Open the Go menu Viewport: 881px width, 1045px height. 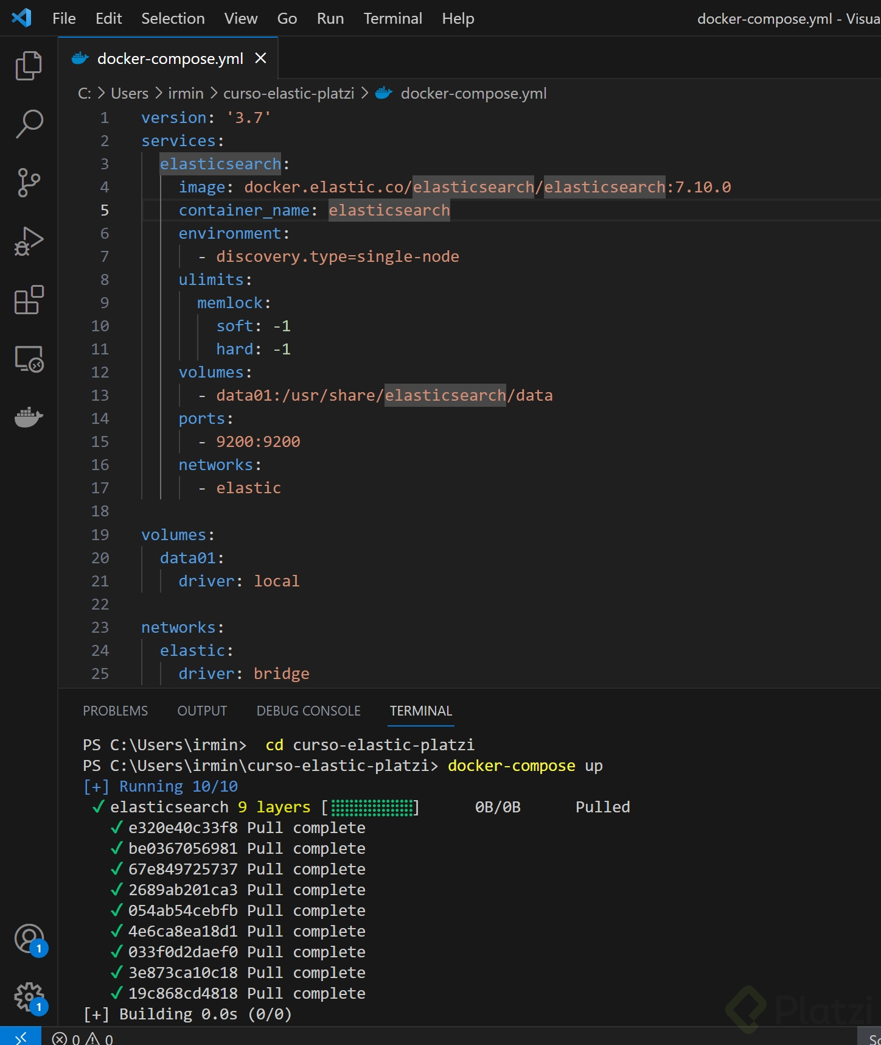(287, 18)
